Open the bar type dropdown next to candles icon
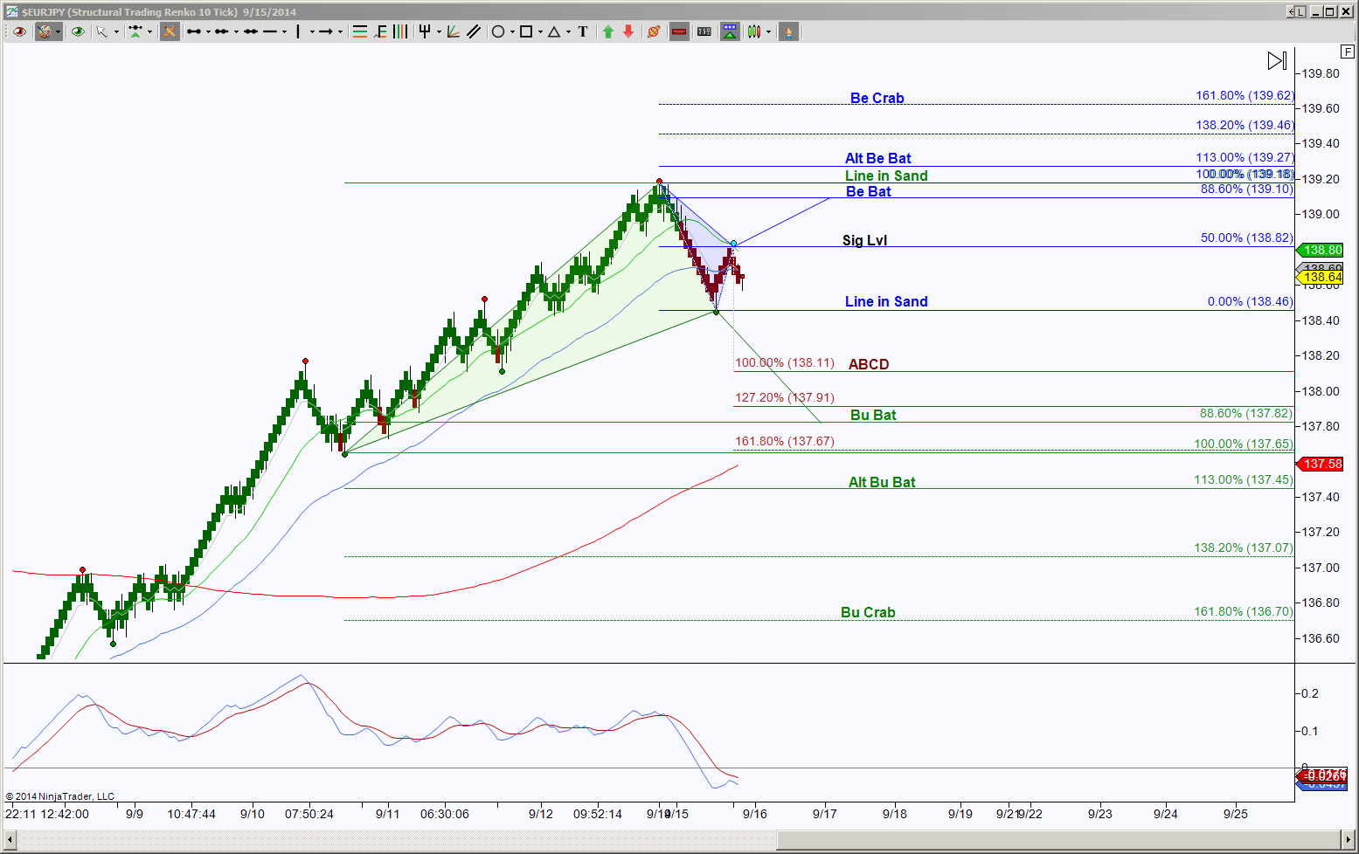1359x854 pixels. click(768, 31)
